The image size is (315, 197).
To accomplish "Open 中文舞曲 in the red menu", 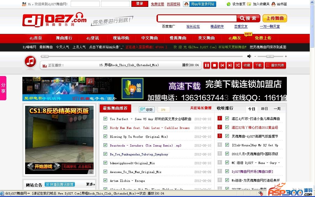I will tap(149, 38).
